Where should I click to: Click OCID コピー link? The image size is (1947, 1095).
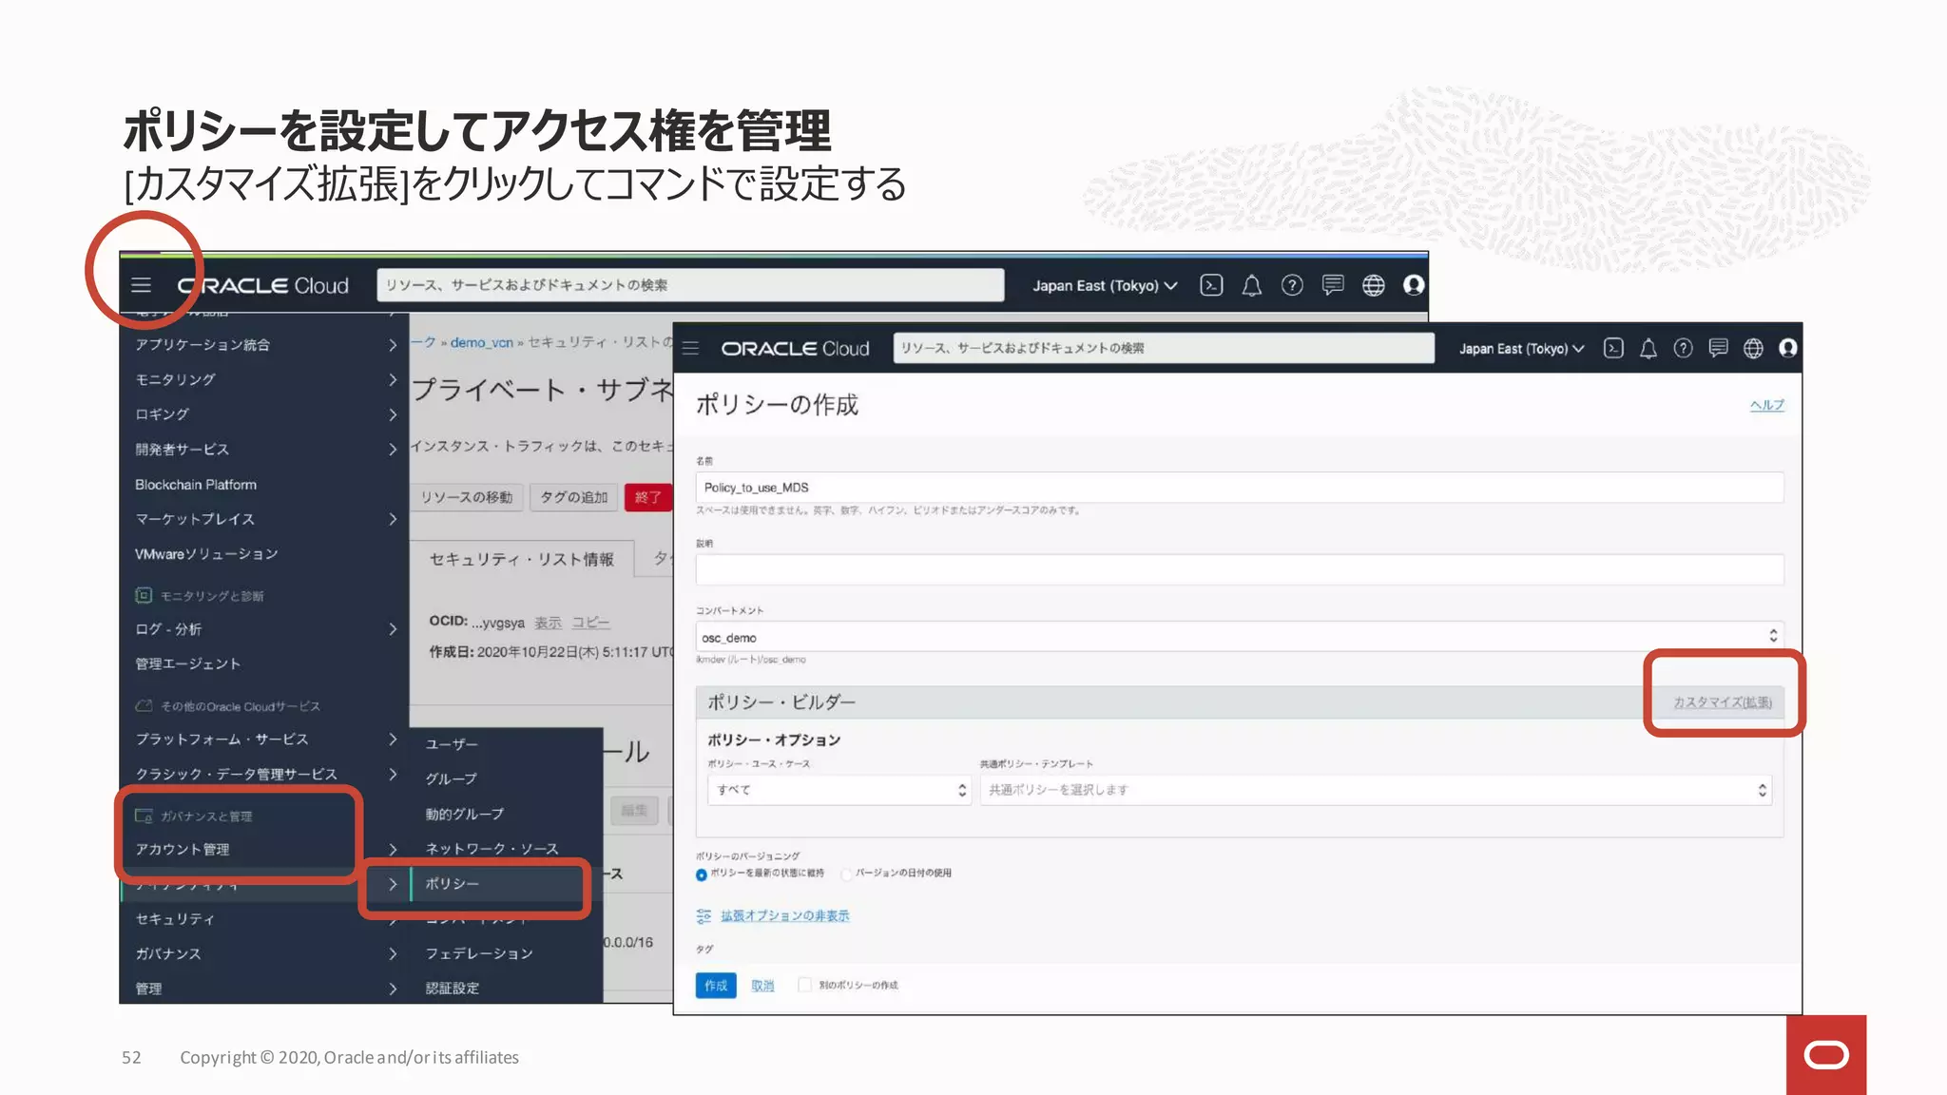pyautogui.click(x=590, y=623)
